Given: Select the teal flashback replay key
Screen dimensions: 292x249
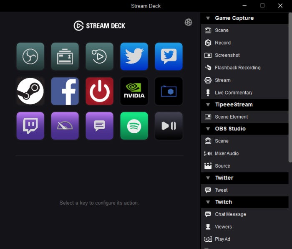Looking at the screenshot, I should (99, 56).
